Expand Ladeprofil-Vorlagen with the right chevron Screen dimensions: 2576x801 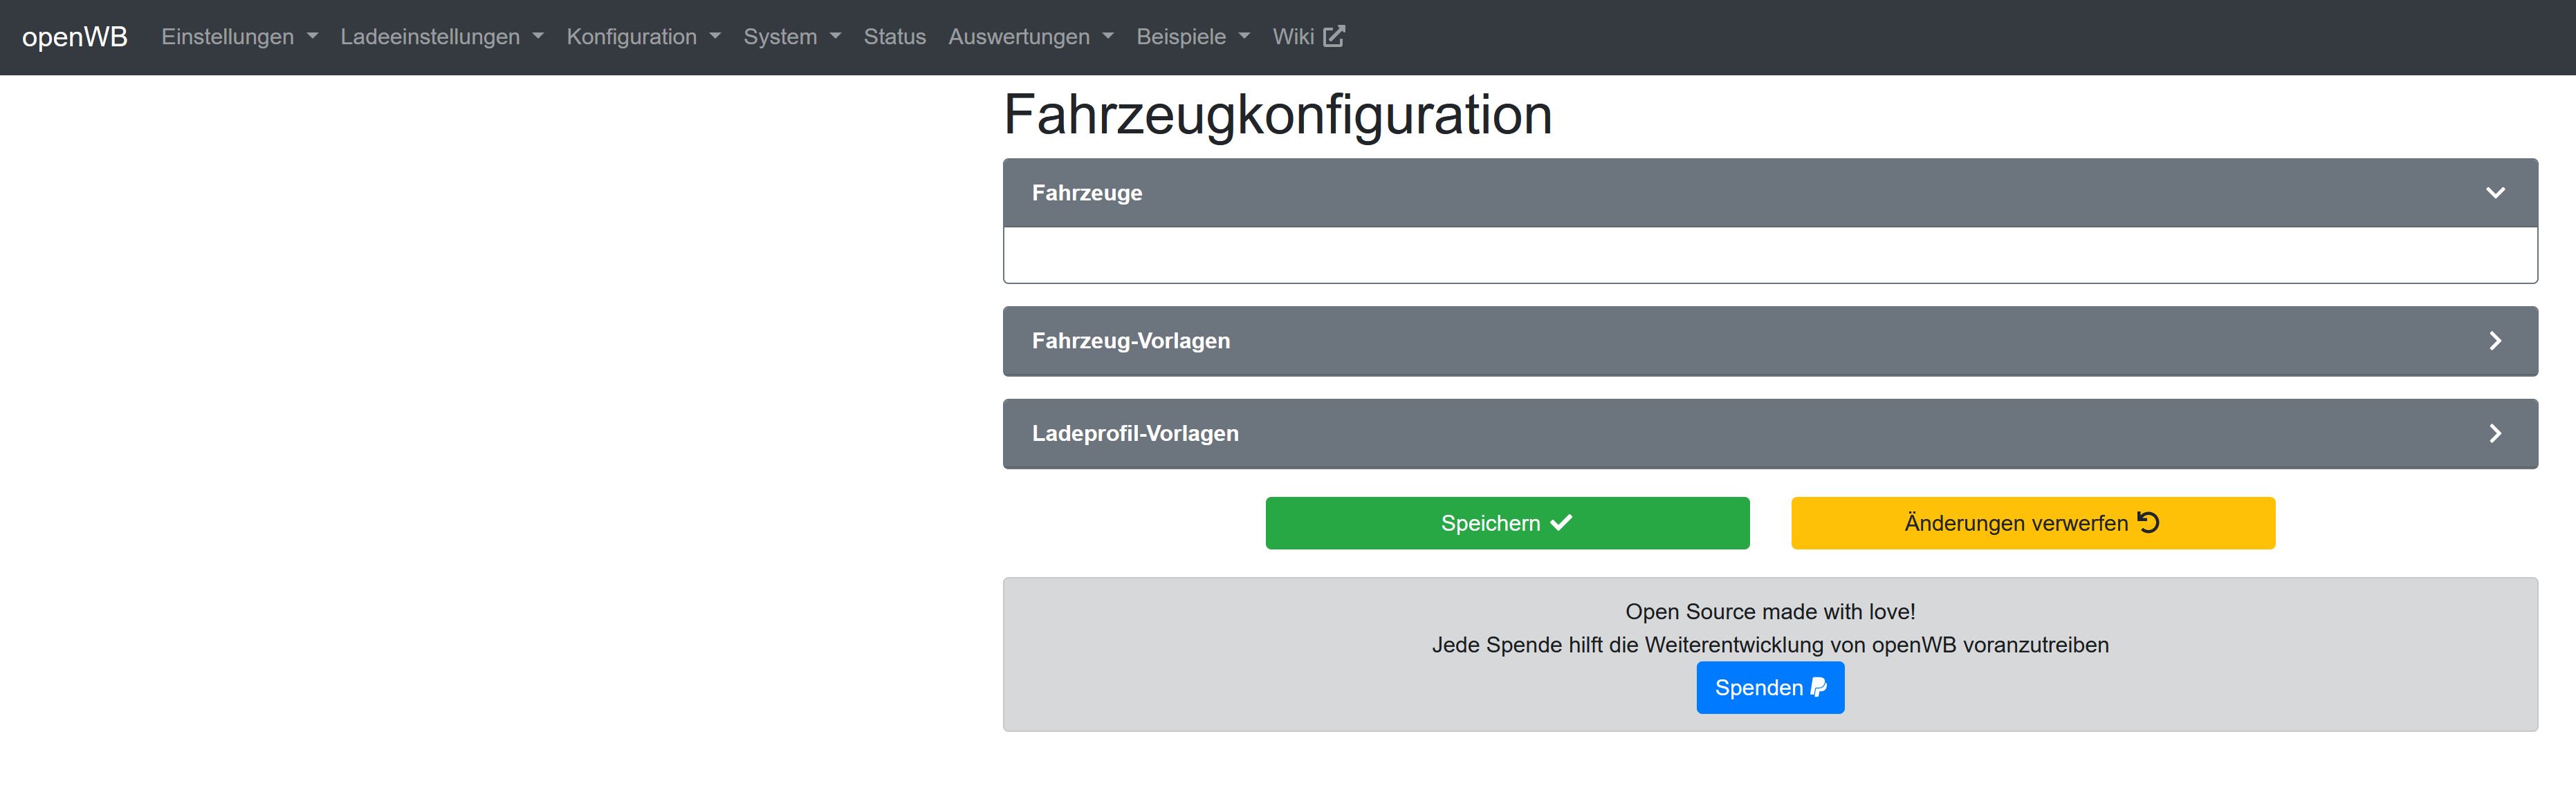tap(2495, 433)
